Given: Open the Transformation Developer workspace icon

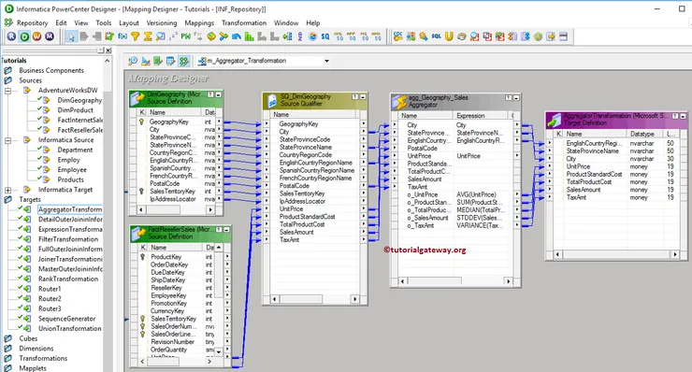Looking at the screenshot, I should coord(157,61).
